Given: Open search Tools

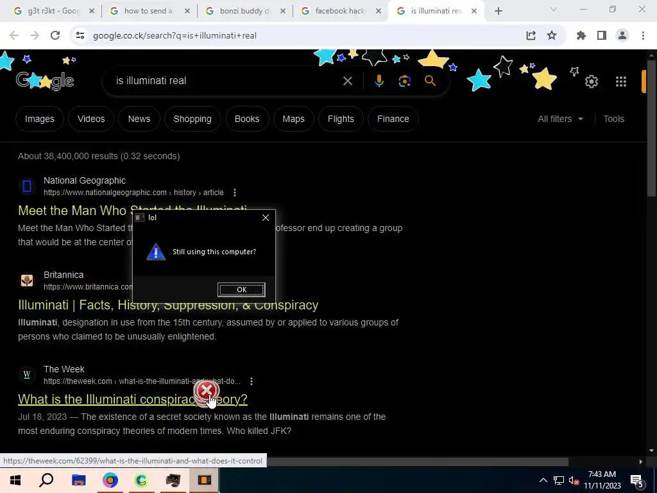Looking at the screenshot, I should [613, 119].
